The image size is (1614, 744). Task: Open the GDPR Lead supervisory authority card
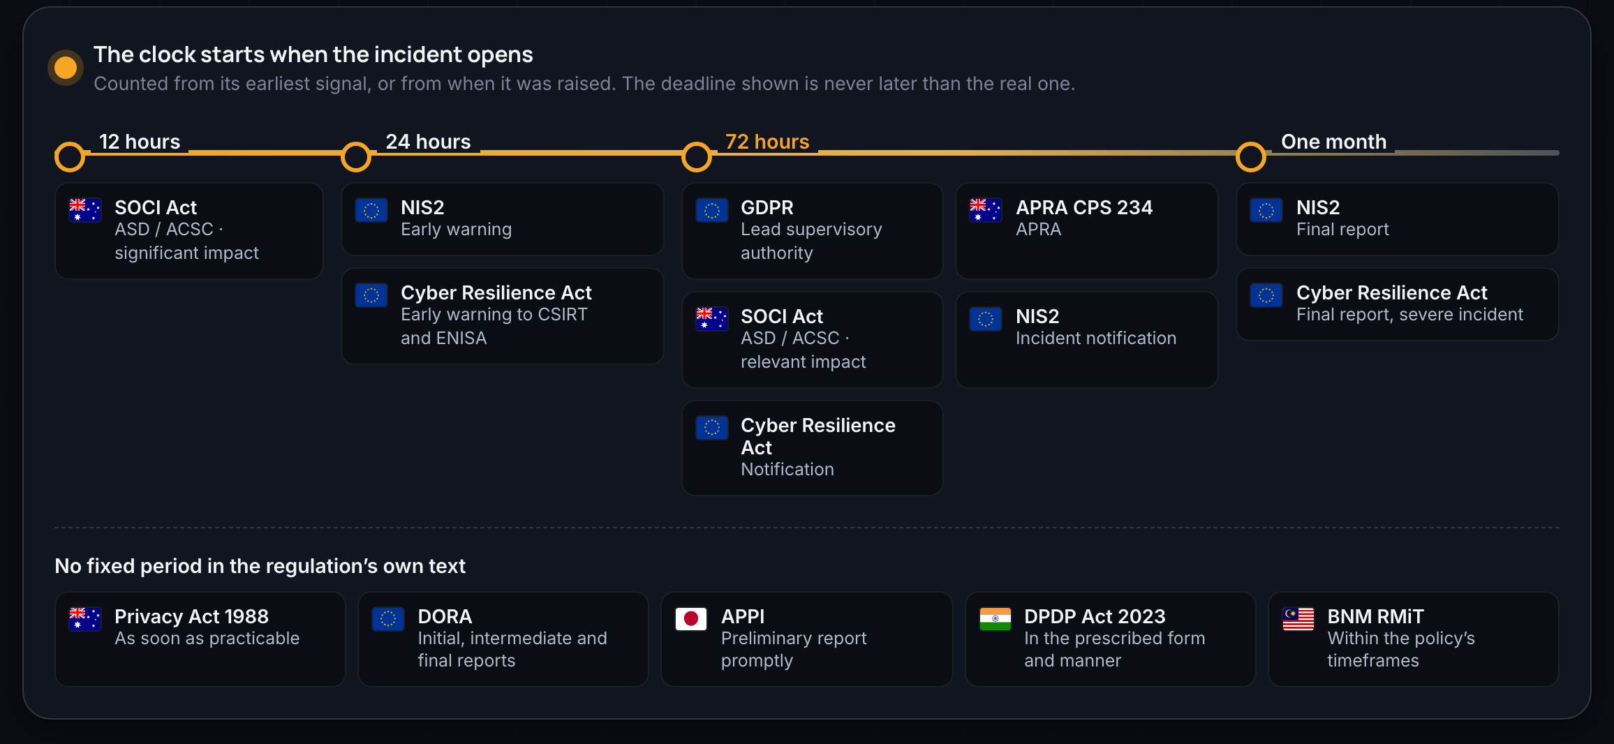(813, 231)
